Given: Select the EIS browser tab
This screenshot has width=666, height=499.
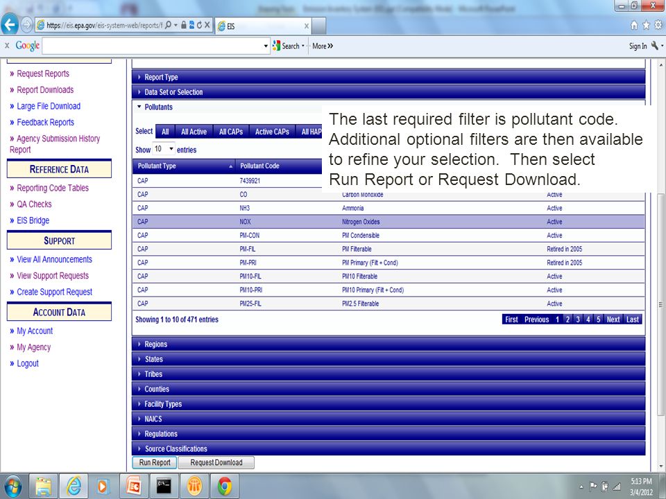Looking at the screenshot, I should (264, 26).
